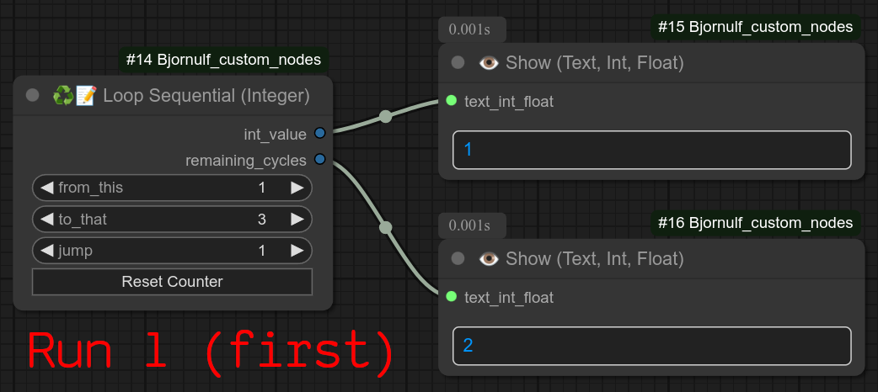Increase the to_that value with right arrow
Screen dimensions: 878x392
pos(297,220)
